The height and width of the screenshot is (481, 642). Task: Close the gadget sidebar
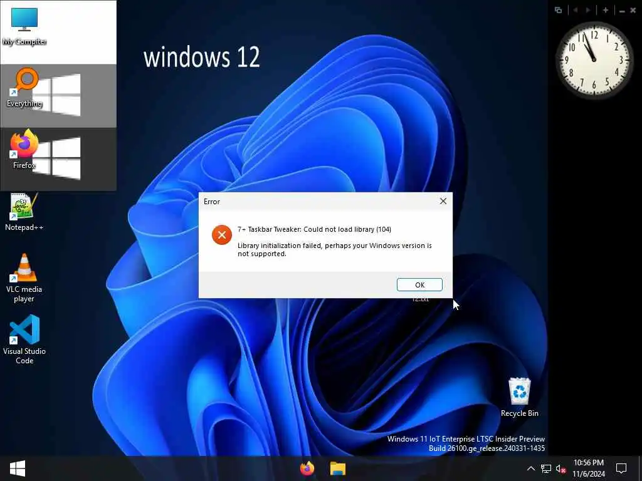(633, 11)
